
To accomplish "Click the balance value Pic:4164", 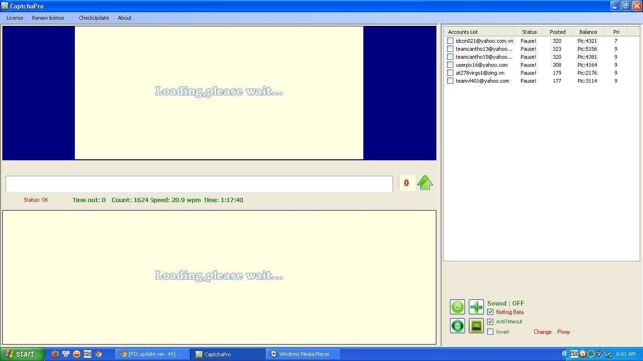I will pyautogui.click(x=587, y=65).
